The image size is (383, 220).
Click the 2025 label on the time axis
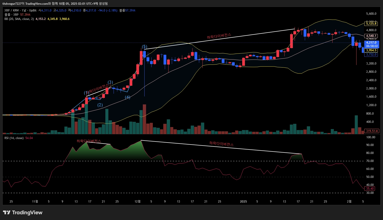tap(243, 202)
